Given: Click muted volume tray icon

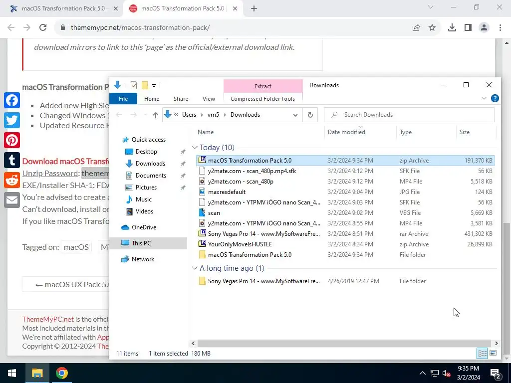Looking at the screenshot, I should click(x=447, y=373).
